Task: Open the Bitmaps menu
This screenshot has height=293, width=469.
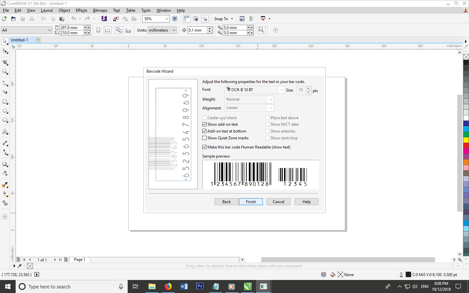Action: click(x=100, y=10)
